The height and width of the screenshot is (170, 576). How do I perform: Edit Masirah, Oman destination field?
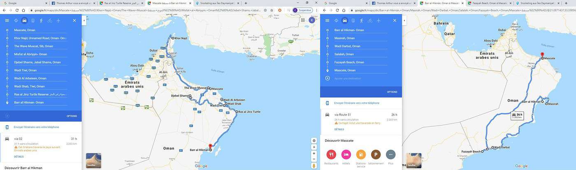(x=361, y=38)
